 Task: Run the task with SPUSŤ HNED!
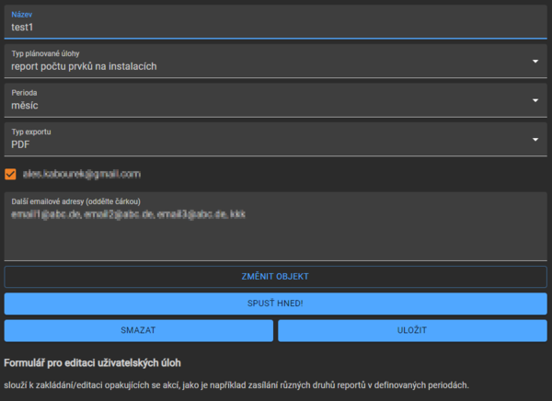[x=275, y=304]
